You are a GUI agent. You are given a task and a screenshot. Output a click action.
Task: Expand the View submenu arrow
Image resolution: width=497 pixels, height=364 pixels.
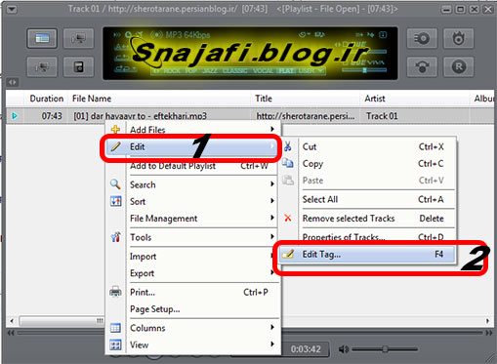click(272, 344)
